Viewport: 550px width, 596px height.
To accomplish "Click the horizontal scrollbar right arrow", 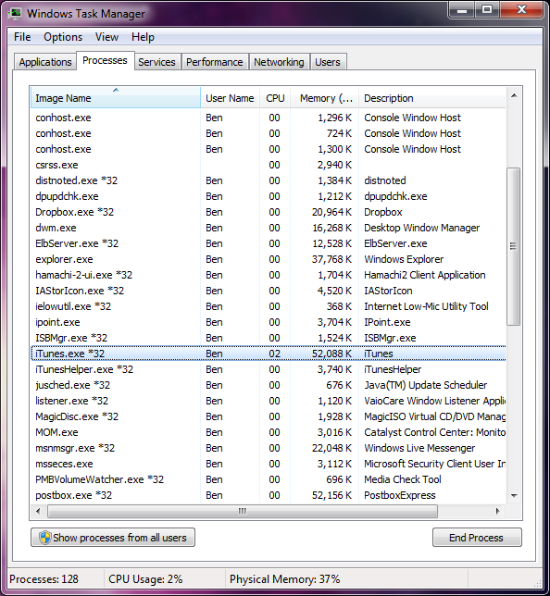I will (x=498, y=511).
